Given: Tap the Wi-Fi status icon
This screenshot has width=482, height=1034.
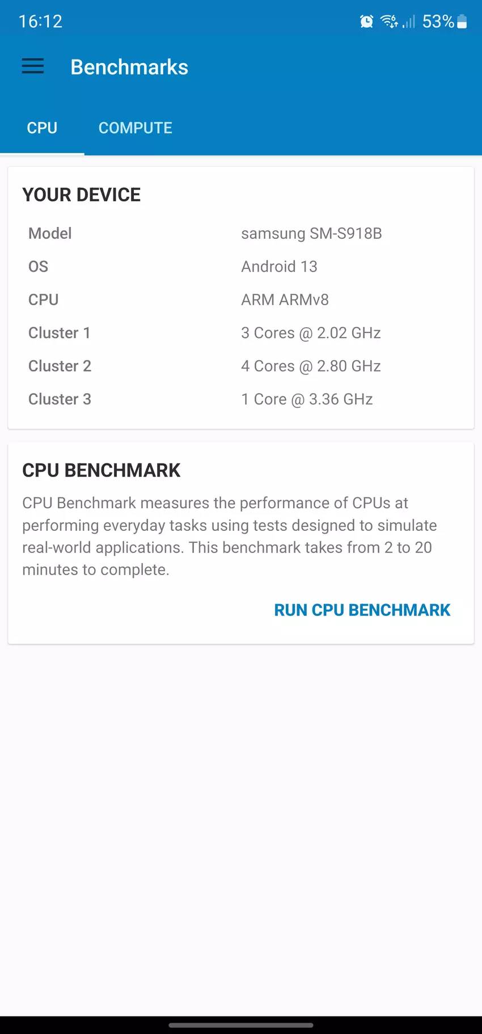Looking at the screenshot, I should (389, 22).
